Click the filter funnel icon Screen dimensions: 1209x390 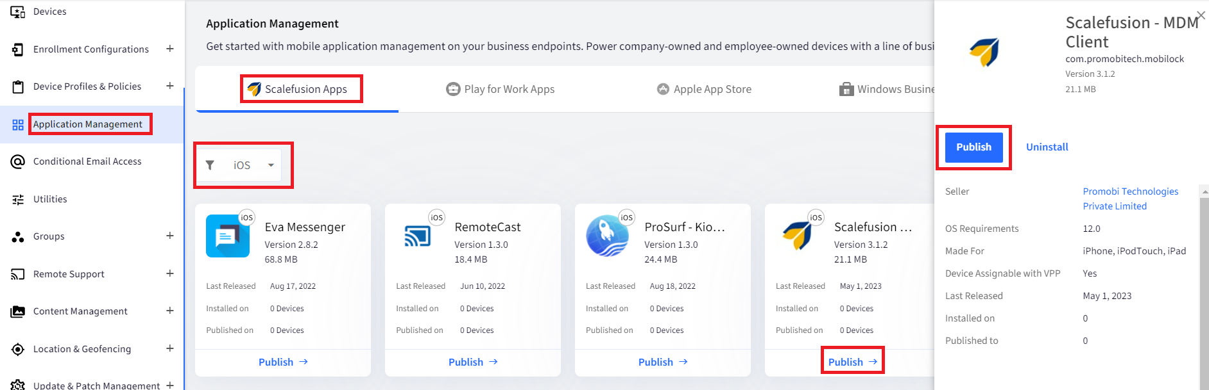(210, 165)
